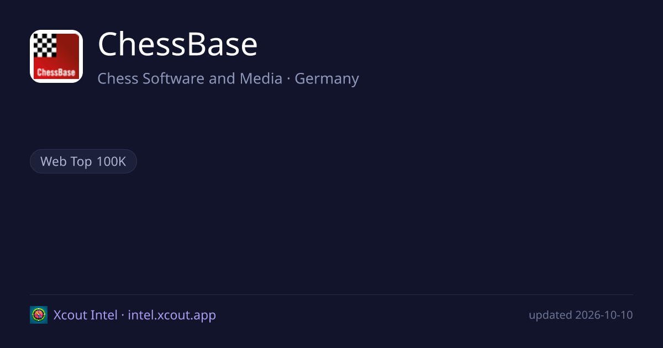Click the ChessBase title heading

click(178, 44)
